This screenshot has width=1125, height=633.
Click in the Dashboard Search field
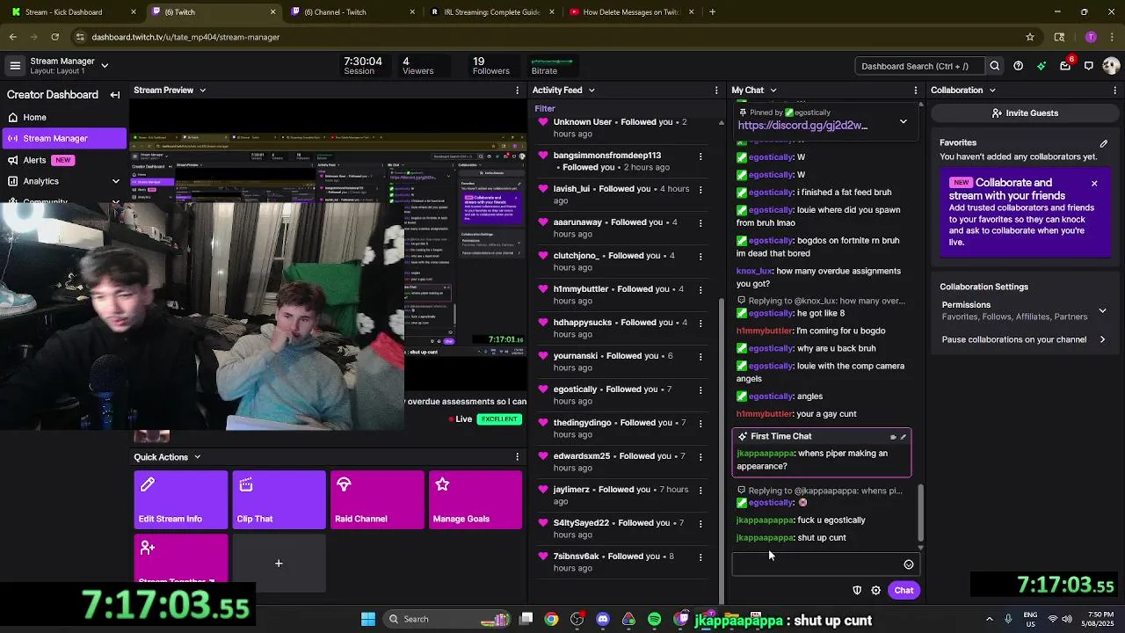pos(919,66)
